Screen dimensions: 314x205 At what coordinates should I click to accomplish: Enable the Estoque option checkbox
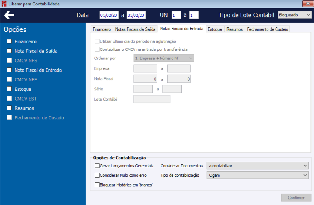(x=9, y=89)
